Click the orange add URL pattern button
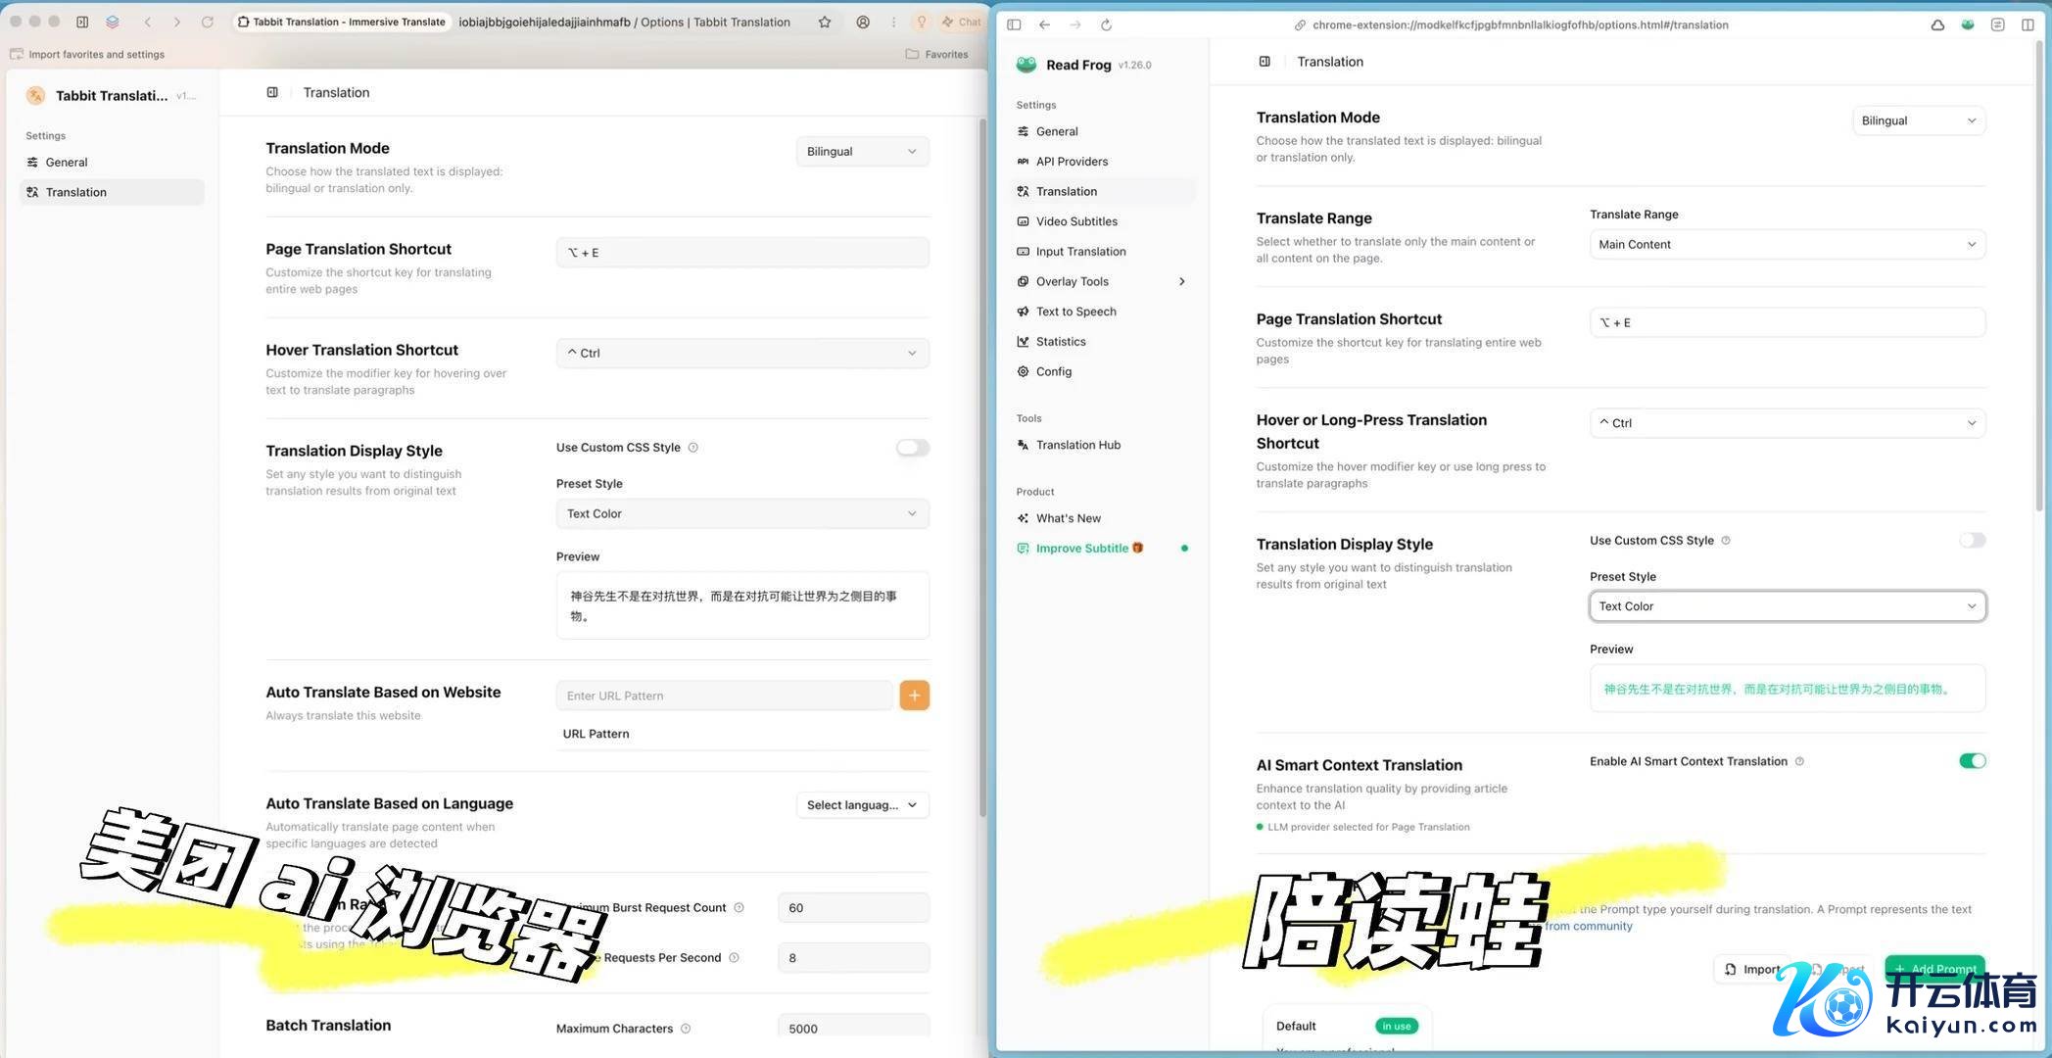The width and height of the screenshot is (2052, 1058). pyautogui.click(x=914, y=696)
